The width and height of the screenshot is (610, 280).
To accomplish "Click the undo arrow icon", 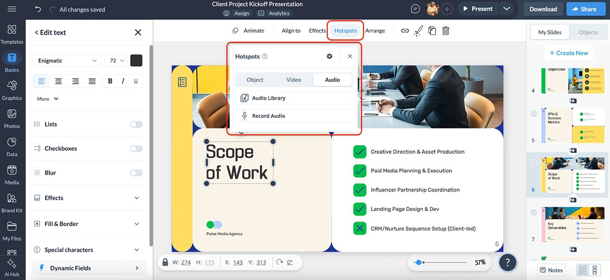I will pyautogui.click(x=38, y=9).
